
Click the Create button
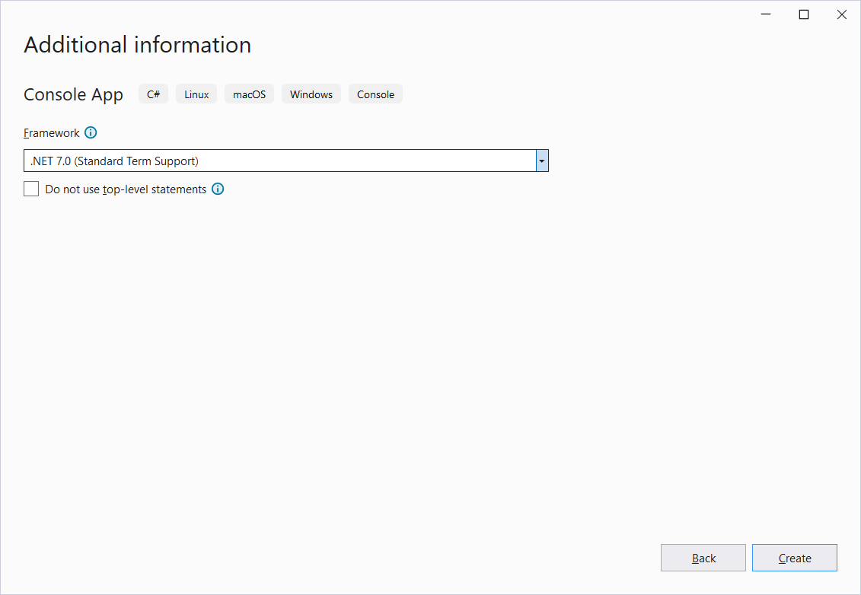pyautogui.click(x=794, y=558)
